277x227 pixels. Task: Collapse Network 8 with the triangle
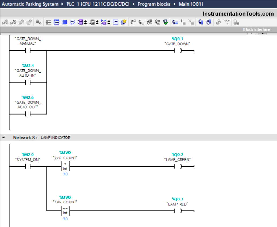tap(3, 138)
